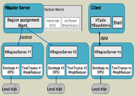The image size is (135, 96).
Task: Click the italic control arrow label
Action: [26, 37]
